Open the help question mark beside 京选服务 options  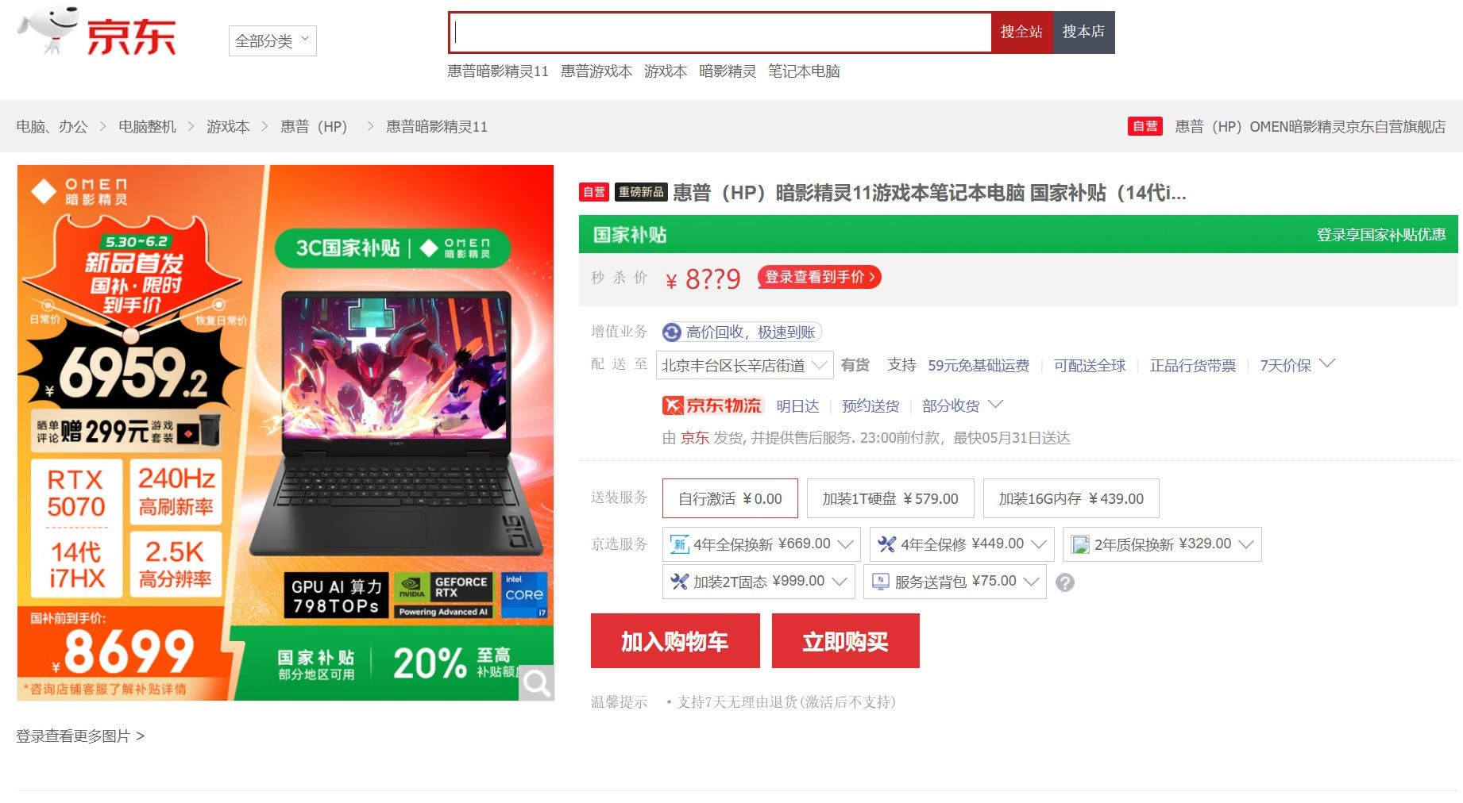click(x=1065, y=582)
